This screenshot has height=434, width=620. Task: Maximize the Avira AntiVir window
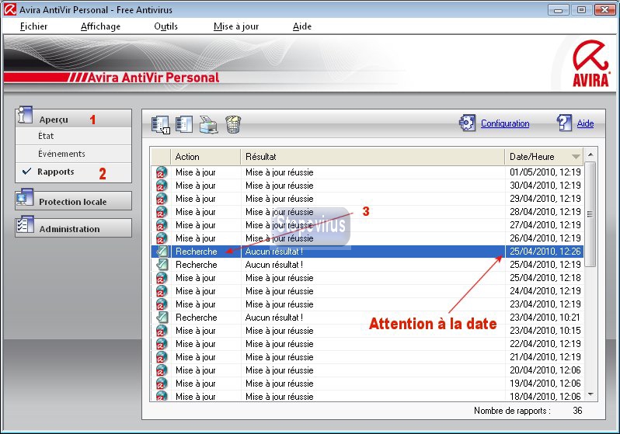pos(581,10)
